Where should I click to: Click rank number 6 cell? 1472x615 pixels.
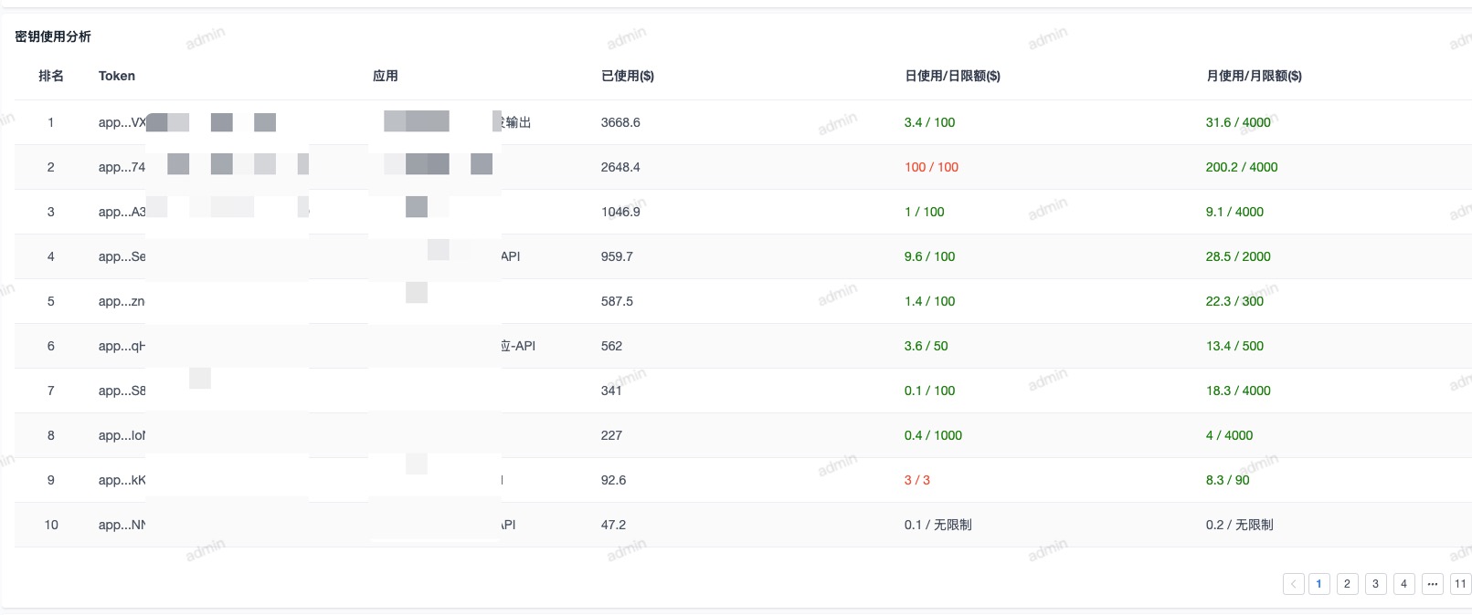[51, 346]
